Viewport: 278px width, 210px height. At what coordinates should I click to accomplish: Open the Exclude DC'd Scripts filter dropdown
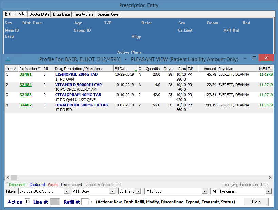[x=66, y=191]
